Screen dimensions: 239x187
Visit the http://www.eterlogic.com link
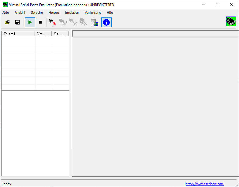click(204, 184)
